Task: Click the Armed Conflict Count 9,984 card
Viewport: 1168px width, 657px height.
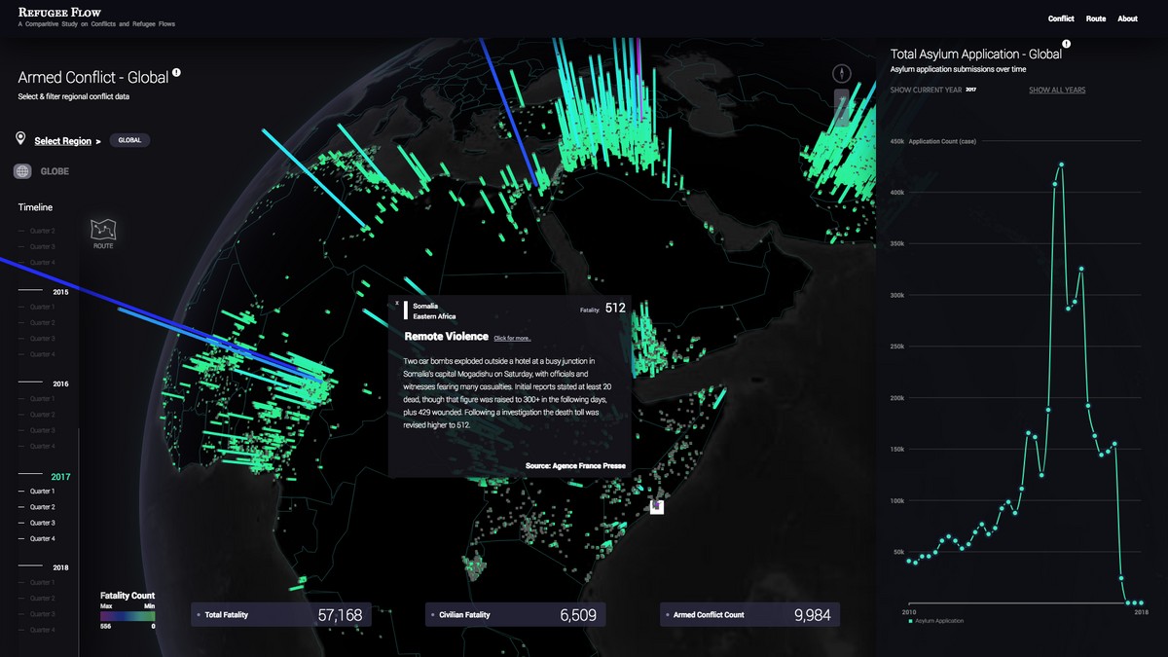Action: point(749,614)
